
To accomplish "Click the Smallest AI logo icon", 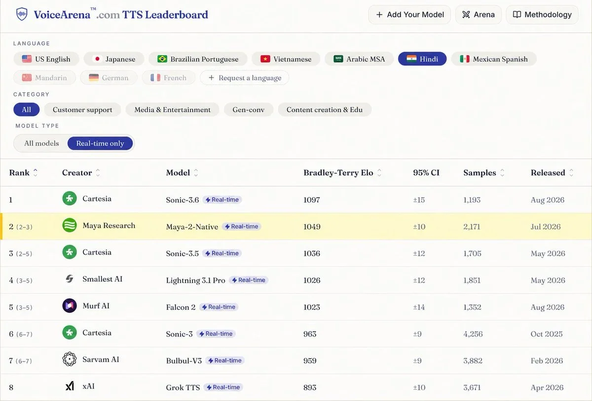I will click(x=70, y=279).
